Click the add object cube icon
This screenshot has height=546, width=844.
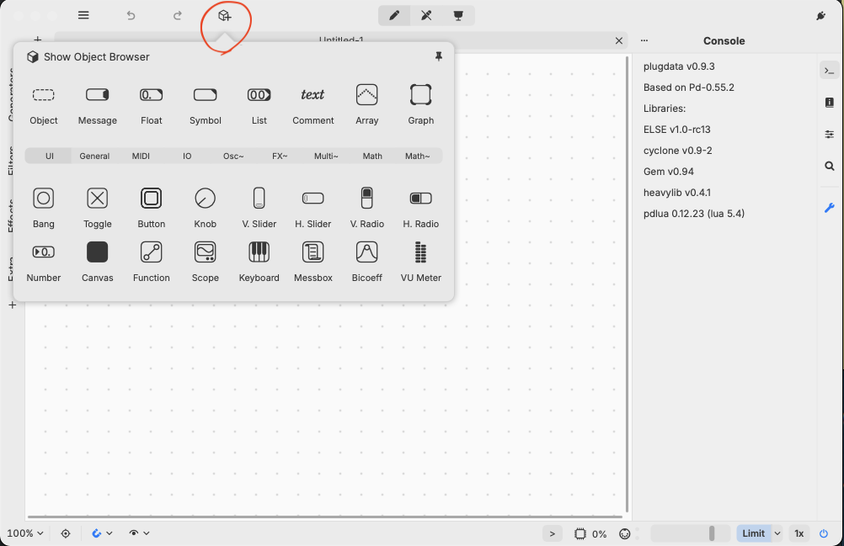point(224,16)
